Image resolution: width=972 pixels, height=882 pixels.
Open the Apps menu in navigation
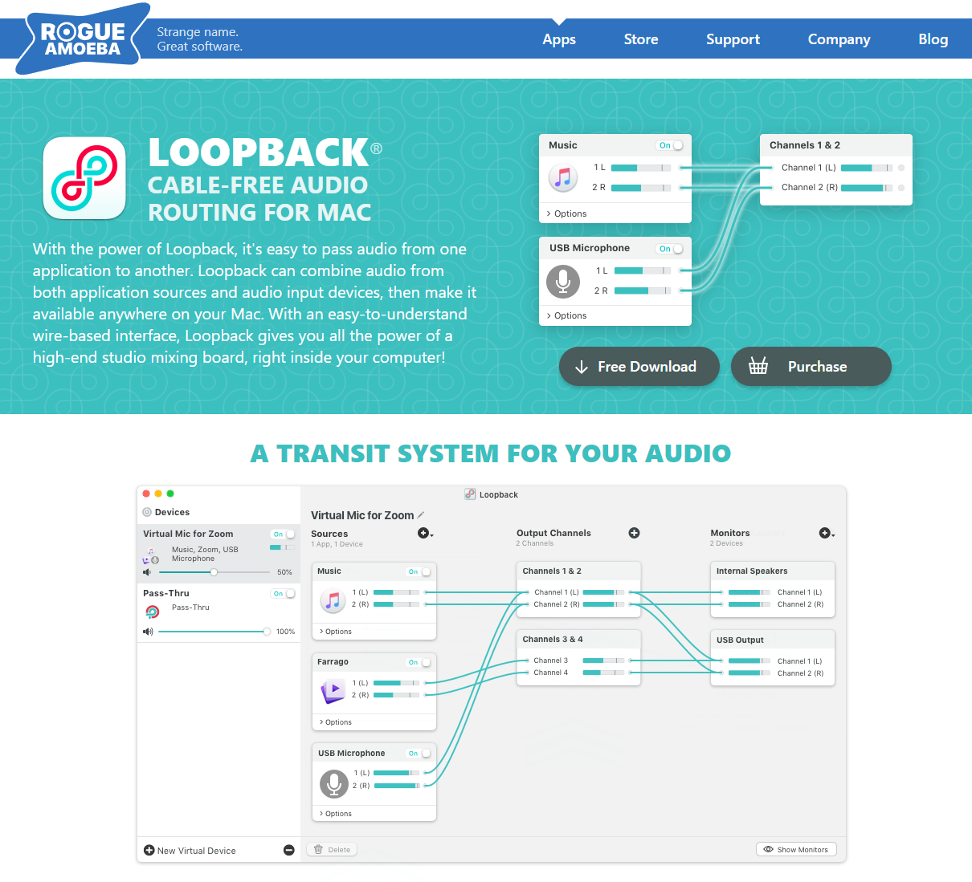(558, 39)
